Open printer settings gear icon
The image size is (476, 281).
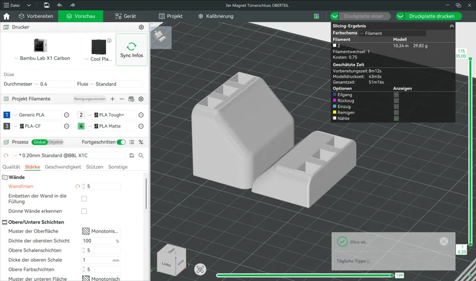click(x=141, y=28)
